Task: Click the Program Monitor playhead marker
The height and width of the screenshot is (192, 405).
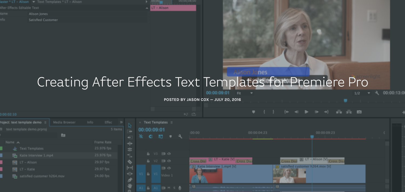Action: tap(345, 101)
